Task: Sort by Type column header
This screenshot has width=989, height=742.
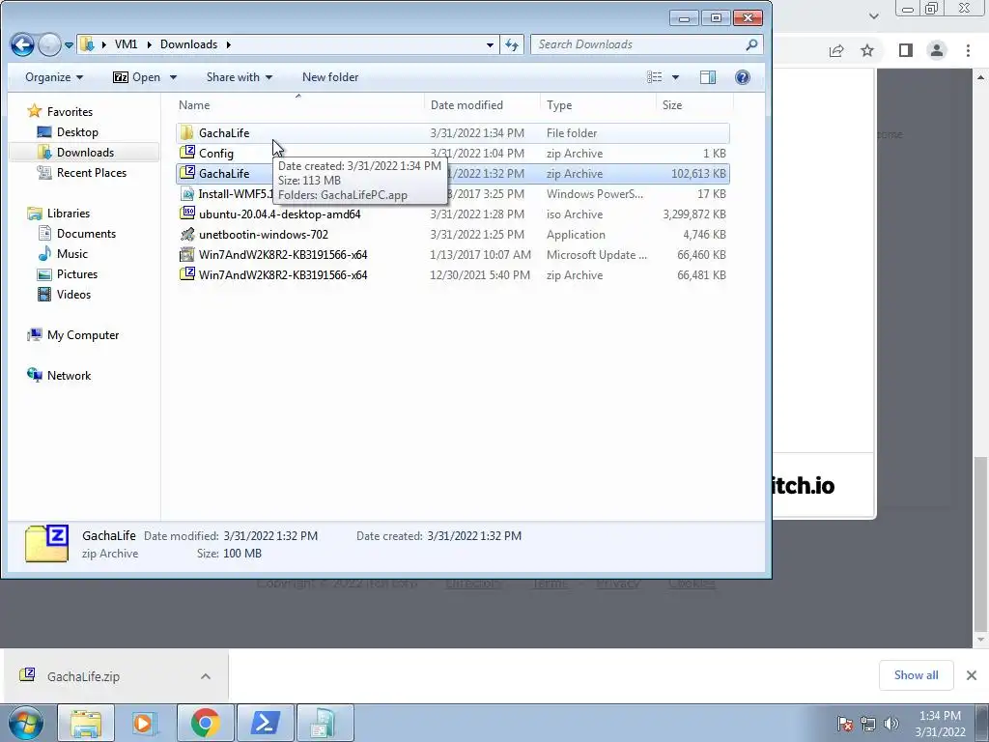Action: click(x=597, y=104)
